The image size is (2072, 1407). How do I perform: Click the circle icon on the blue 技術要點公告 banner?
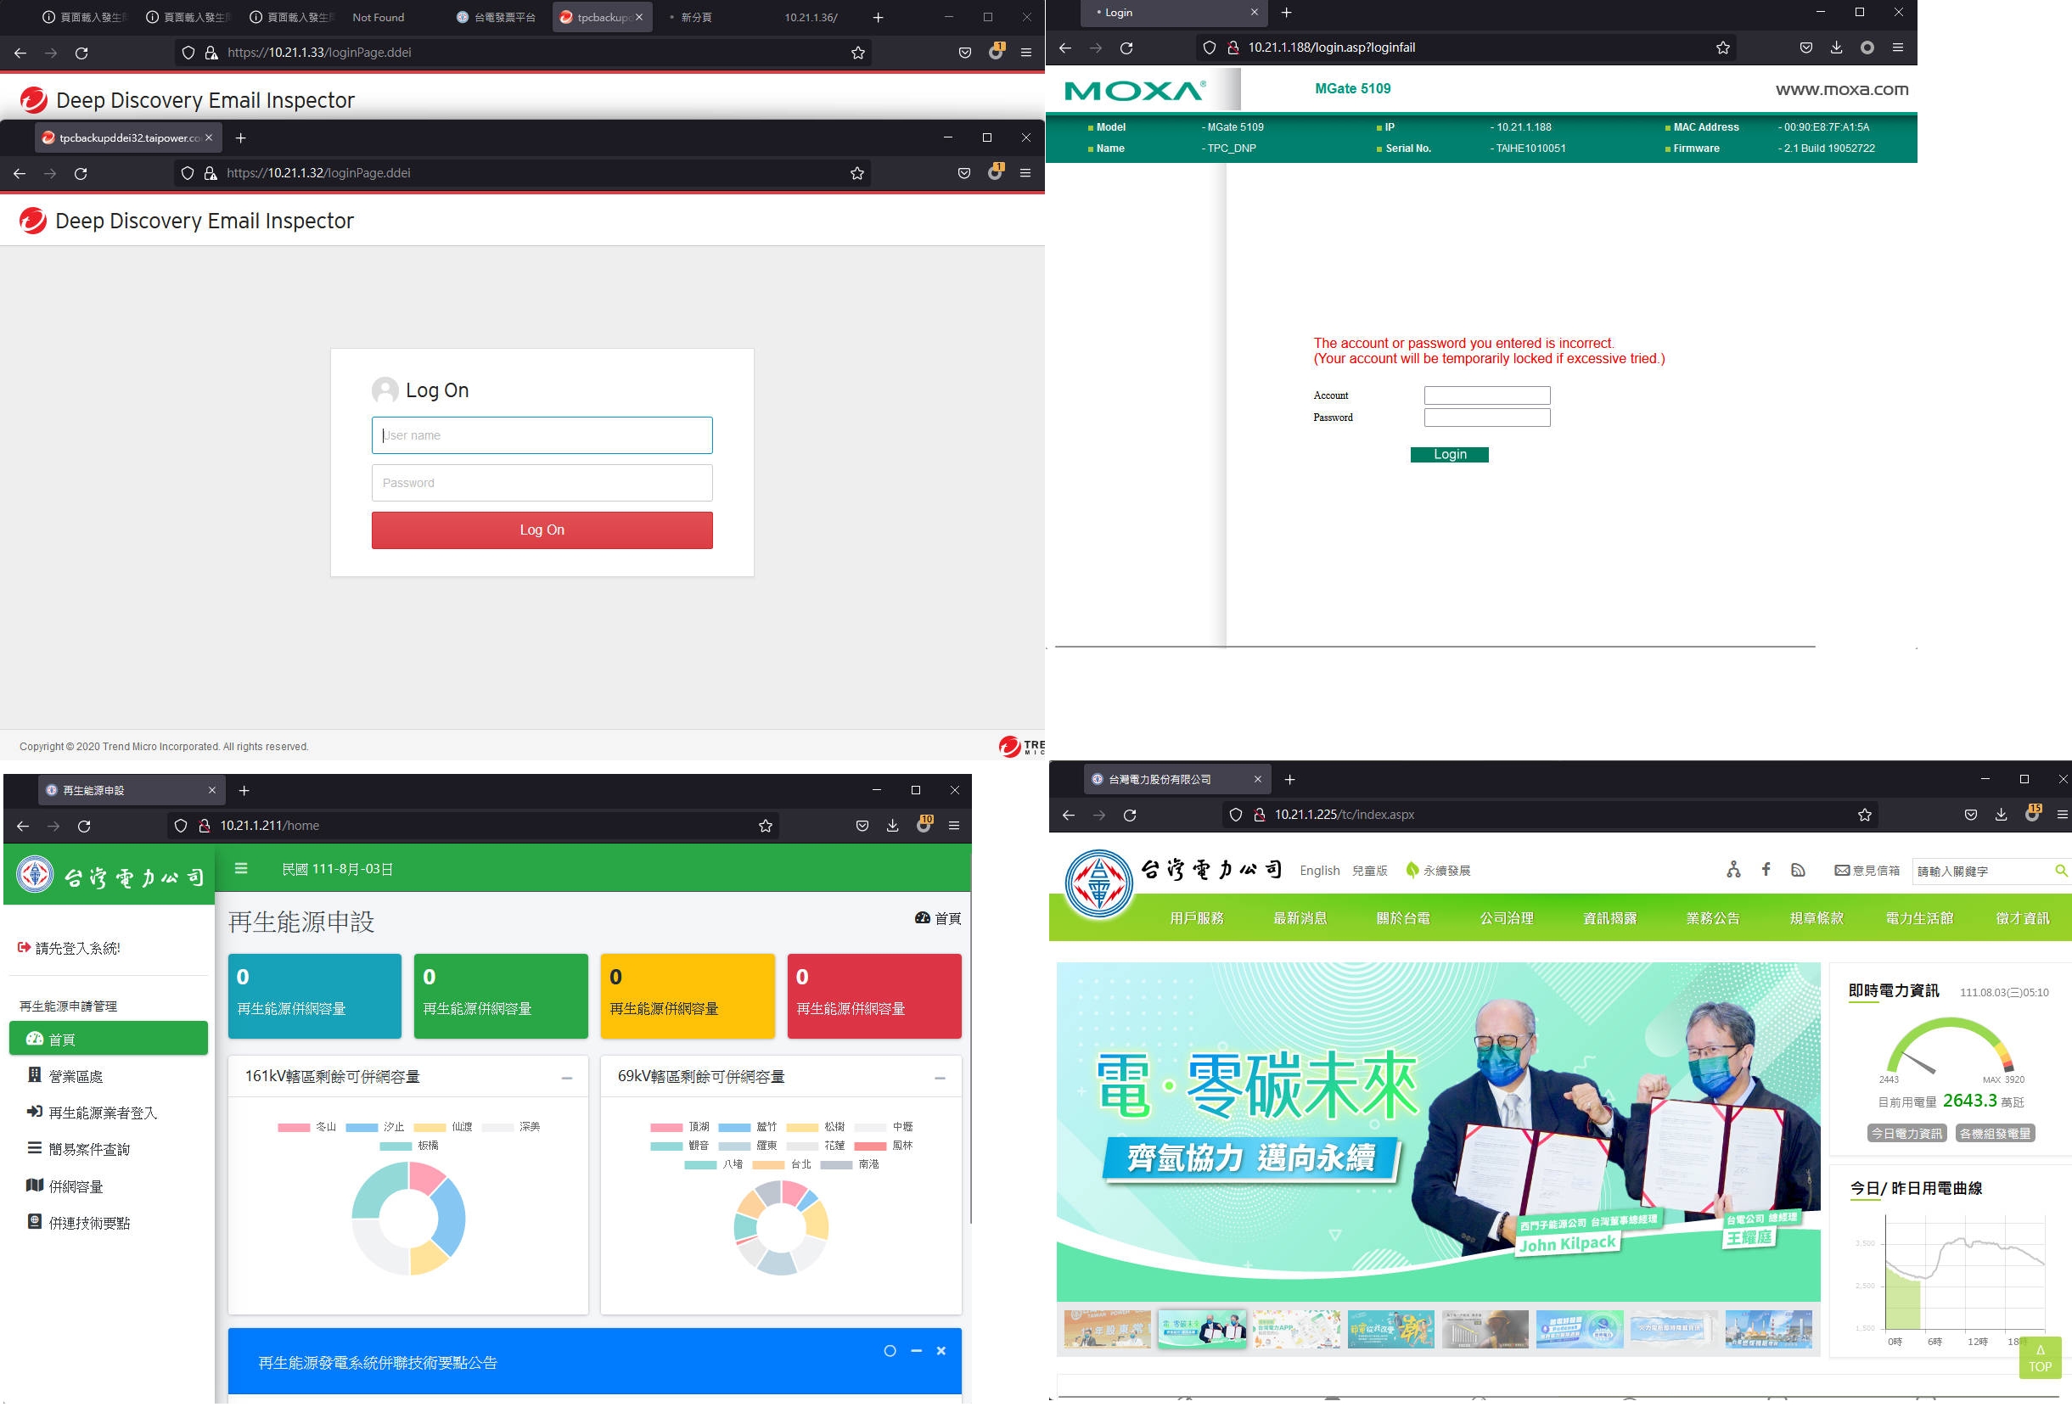(x=890, y=1352)
